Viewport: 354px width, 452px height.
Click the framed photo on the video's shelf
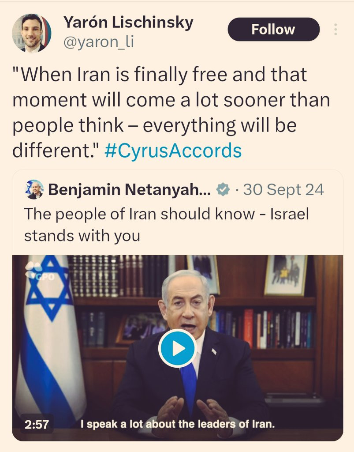(x=286, y=275)
